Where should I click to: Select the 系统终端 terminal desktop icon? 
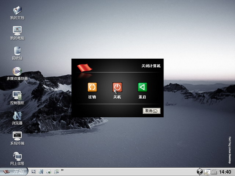(x=17, y=138)
